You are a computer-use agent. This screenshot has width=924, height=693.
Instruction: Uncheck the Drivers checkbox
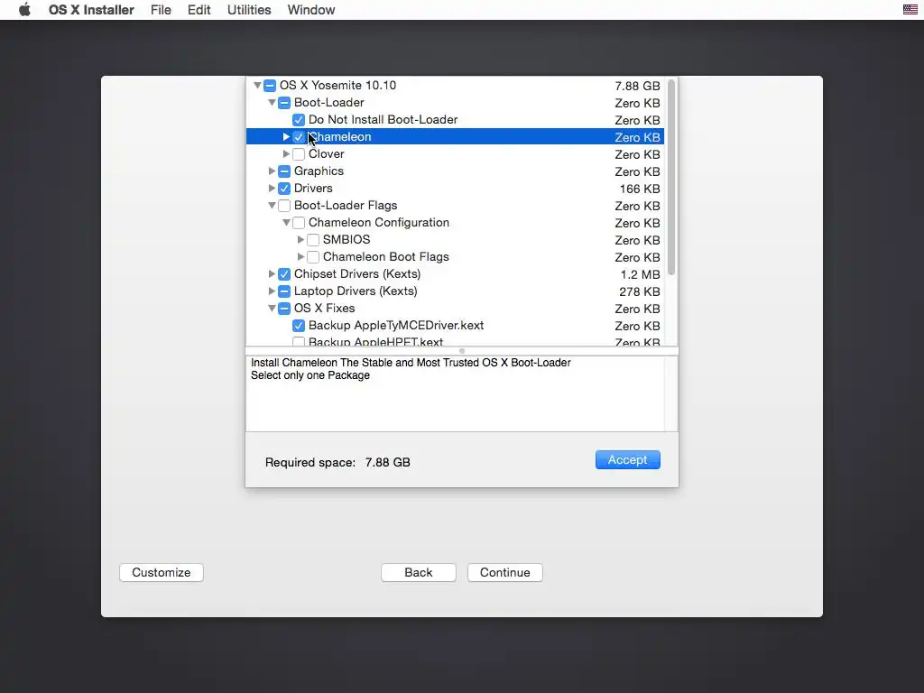[x=284, y=188]
